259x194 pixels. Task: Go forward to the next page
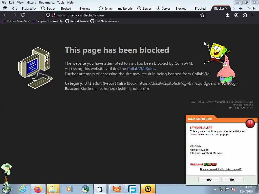[x=14, y=15]
